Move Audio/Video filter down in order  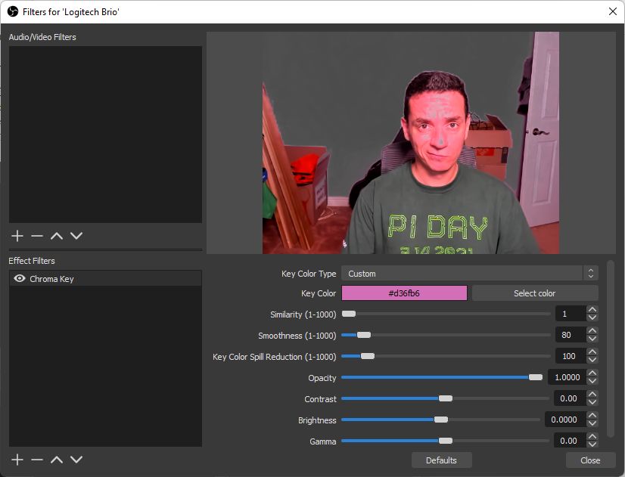click(x=76, y=236)
